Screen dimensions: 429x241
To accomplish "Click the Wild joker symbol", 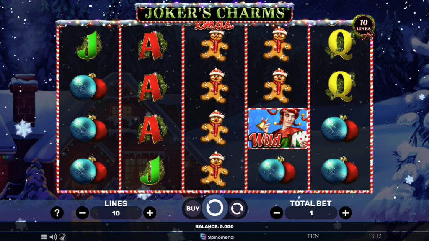I will (278, 128).
